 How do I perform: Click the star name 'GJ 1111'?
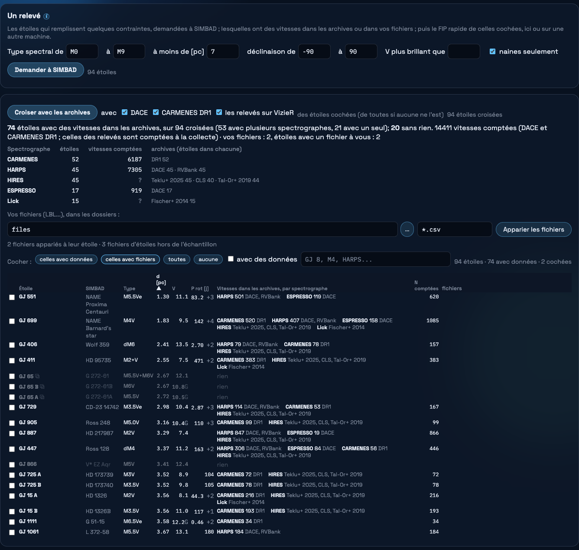click(x=28, y=521)
